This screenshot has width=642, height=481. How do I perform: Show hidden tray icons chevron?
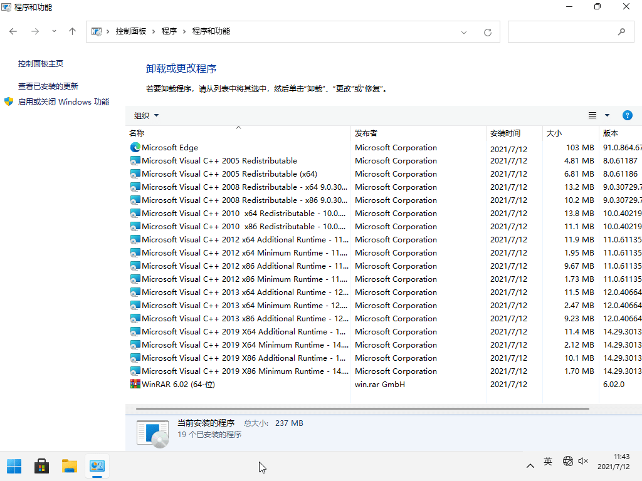(530, 466)
